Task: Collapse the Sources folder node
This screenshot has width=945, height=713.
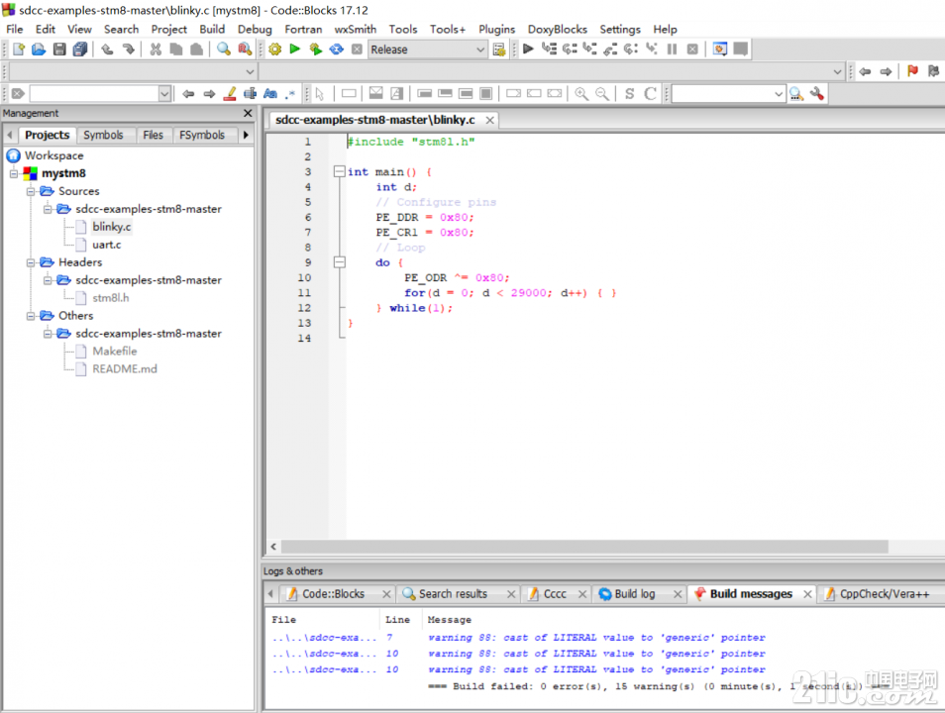Action: (30, 191)
